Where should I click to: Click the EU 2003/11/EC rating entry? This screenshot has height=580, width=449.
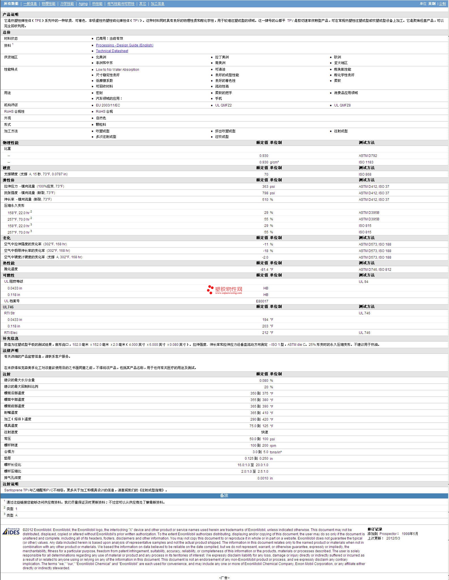click(108, 105)
